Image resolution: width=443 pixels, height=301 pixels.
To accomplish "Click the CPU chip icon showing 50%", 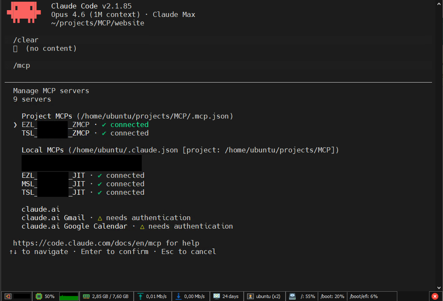I will coord(39,296).
